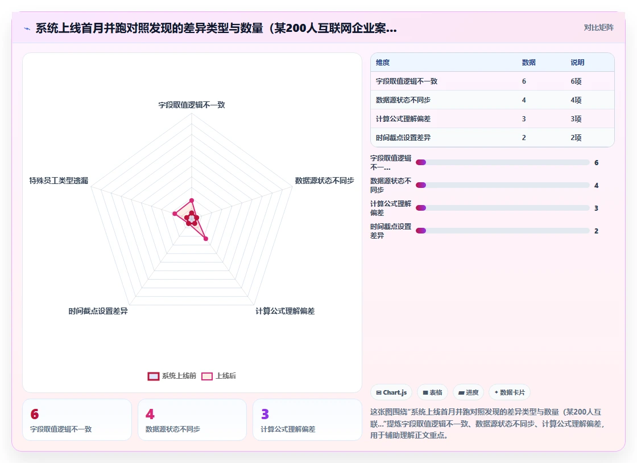Screen dimensions: 637x463
Task: Click the Chart.js tag
Action: 391,392
